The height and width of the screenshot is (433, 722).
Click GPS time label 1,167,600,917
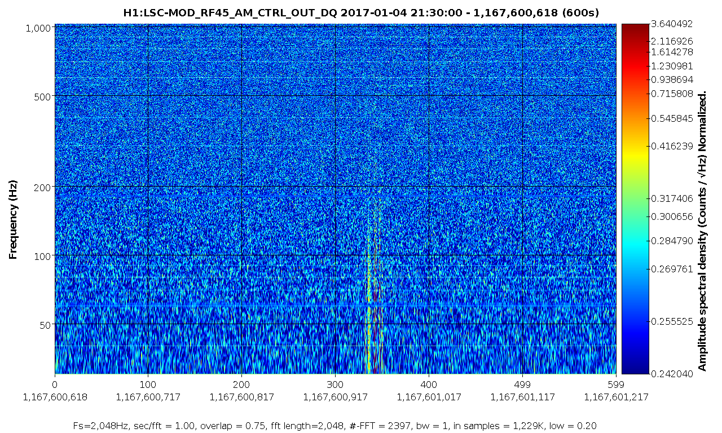pos(335,397)
